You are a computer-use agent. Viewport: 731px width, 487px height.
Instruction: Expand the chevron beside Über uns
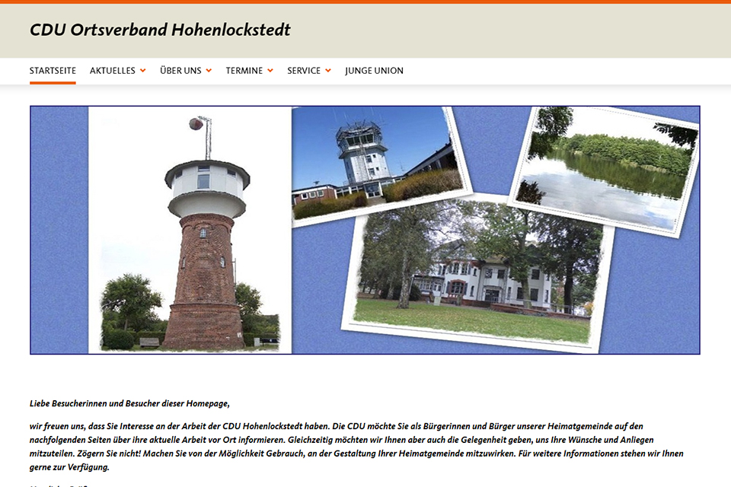pos(209,71)
